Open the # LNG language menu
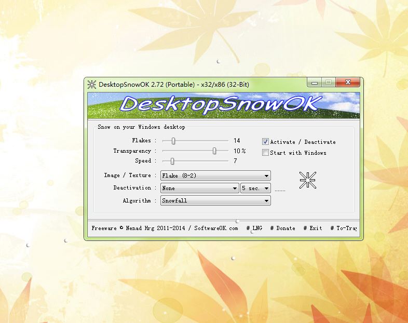Screen dimensions: 408x323 click(x=254, y=228)
